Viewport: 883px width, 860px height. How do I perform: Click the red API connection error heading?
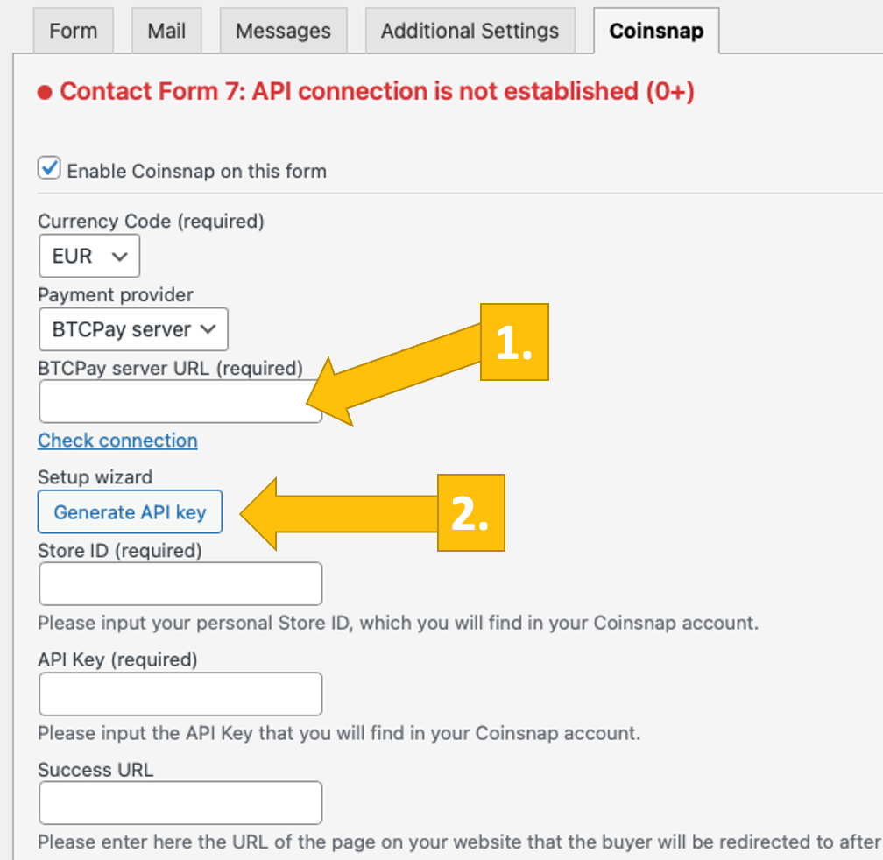click(x=377, y=91)
